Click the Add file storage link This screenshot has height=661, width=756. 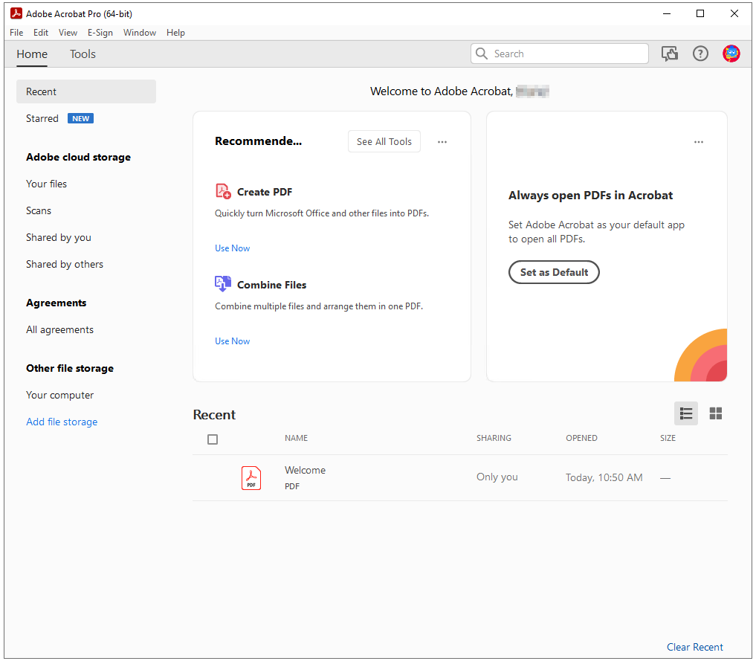pyautogui.click(x=62, y=422)
